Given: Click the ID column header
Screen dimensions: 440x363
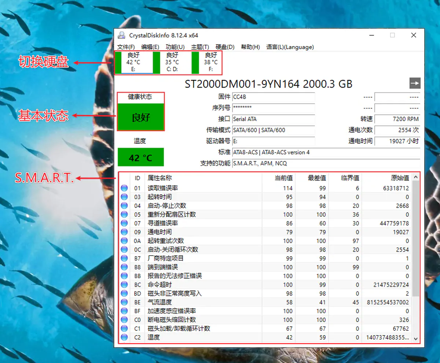Looking at the screenshot, I should pos(137,178).
